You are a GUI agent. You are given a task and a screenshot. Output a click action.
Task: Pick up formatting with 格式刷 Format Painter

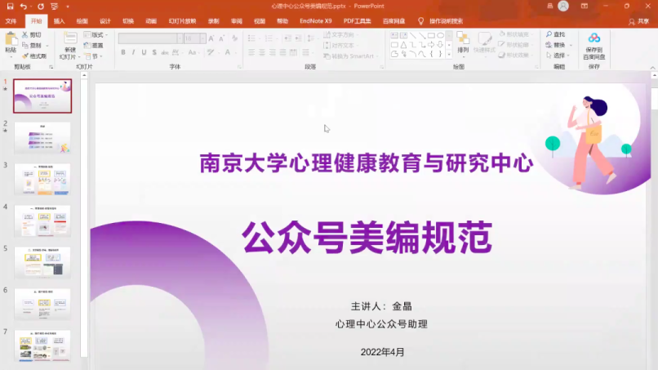[x=34, y=56]
